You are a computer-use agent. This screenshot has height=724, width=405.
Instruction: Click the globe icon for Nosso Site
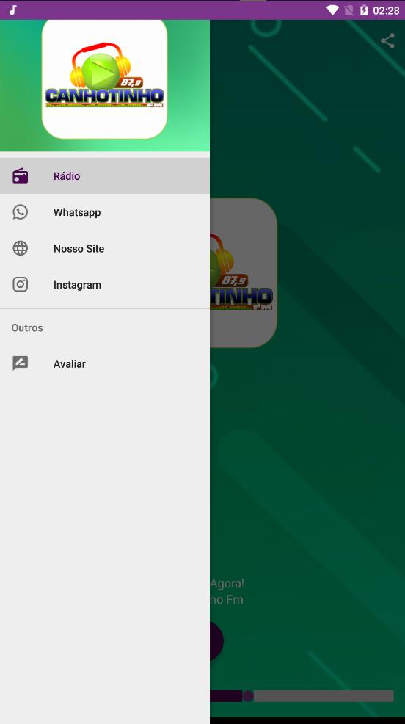(x=21, y=248)
